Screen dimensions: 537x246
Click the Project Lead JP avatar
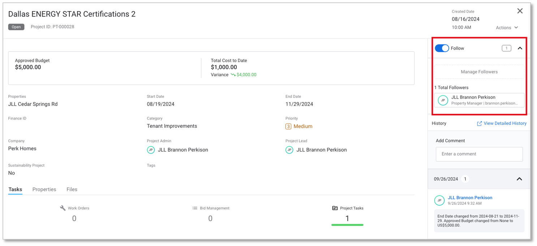point(289,150)
